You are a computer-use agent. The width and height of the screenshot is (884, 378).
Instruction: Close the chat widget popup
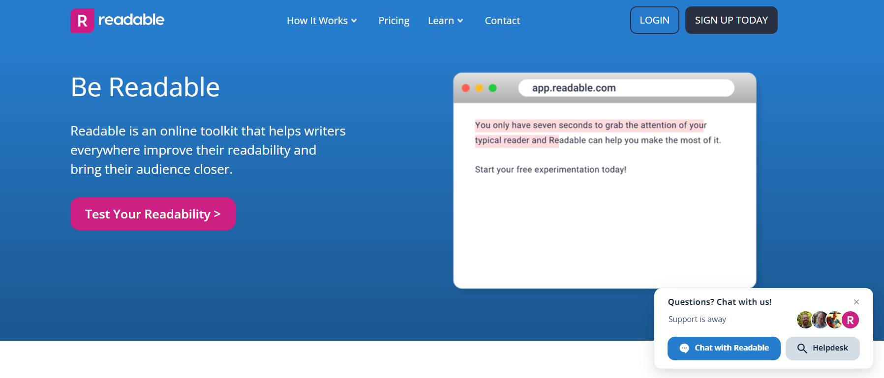[856, 302]
